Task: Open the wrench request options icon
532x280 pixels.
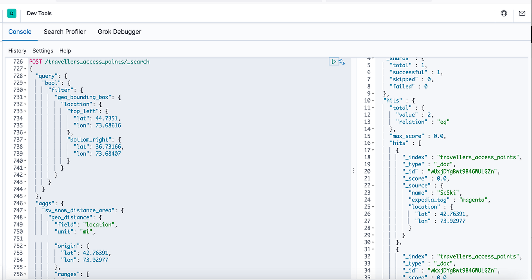Action: tap(342, 61)
